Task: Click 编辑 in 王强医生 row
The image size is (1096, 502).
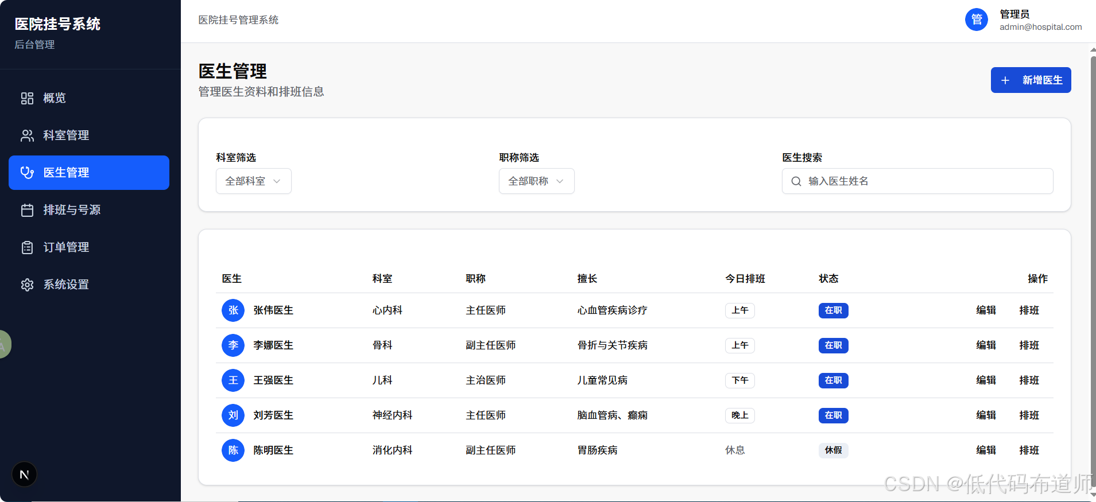Action: pos(986,380)
